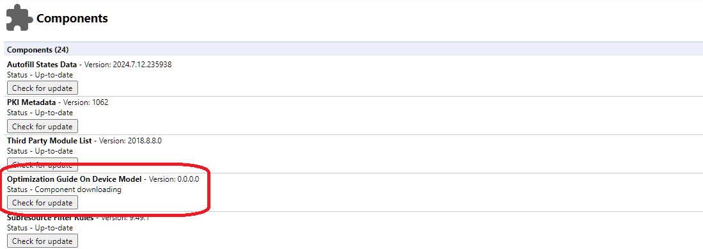Click the Components page heading
The height and width of the screenshot is (249, 703).
(x=72, y=19)
